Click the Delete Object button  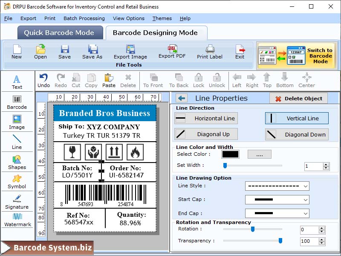pos(299,99)
